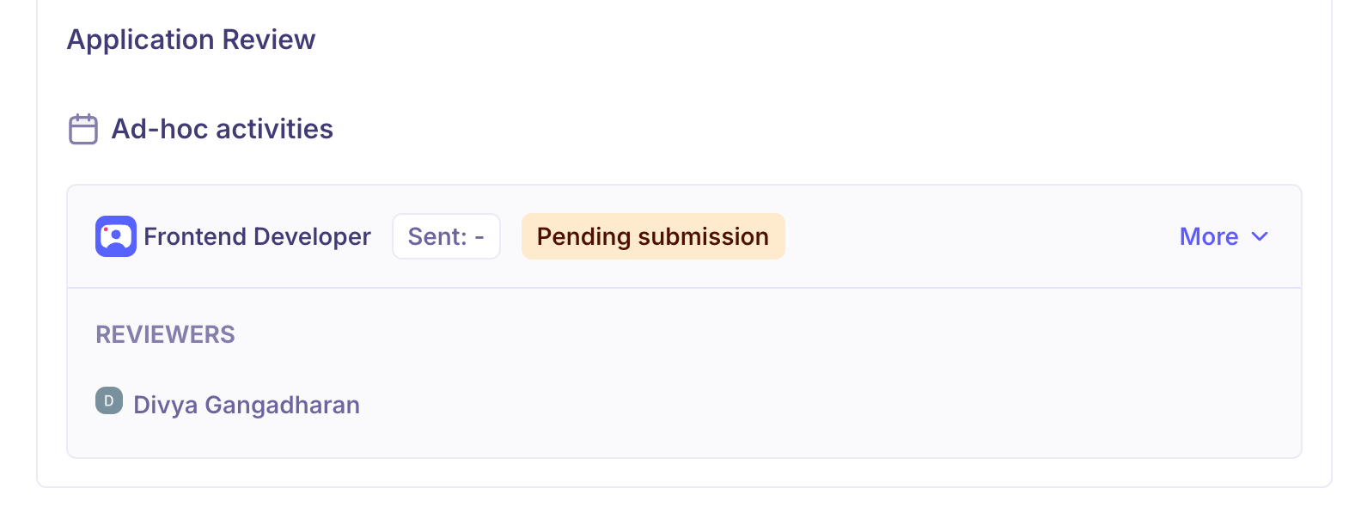Image resolution: width=1349 pixels, height=519 pixels.
Task: Click the D avatar for Divya Gangadharan
Action: [x=109, y=400]
